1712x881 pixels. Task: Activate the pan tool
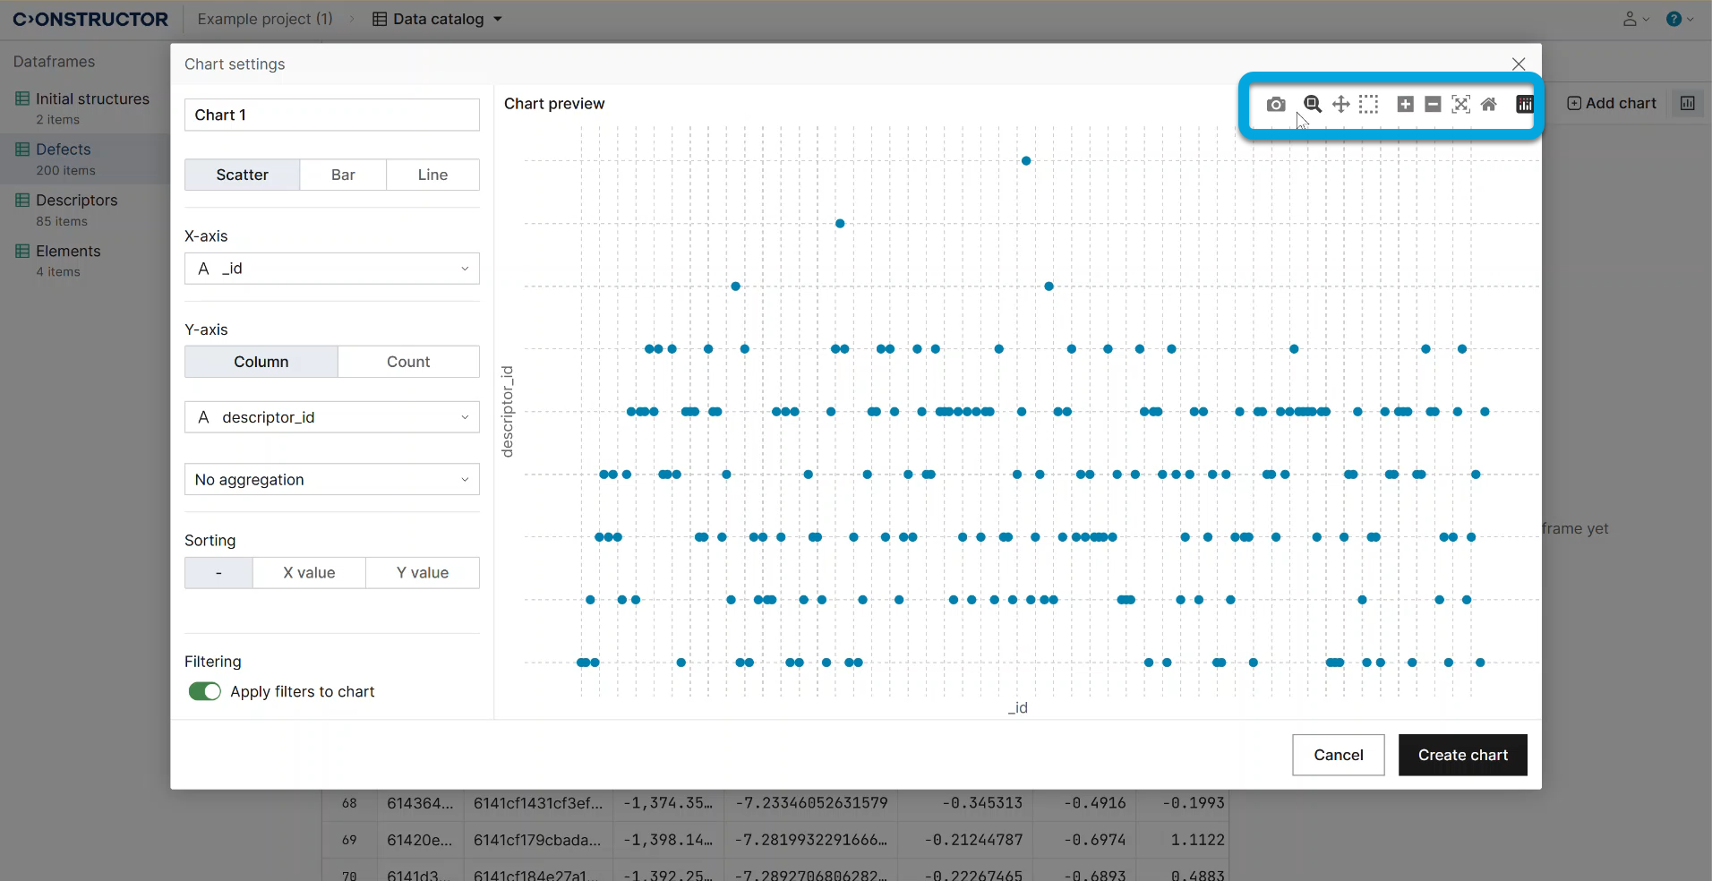[x=1340, y=105]
